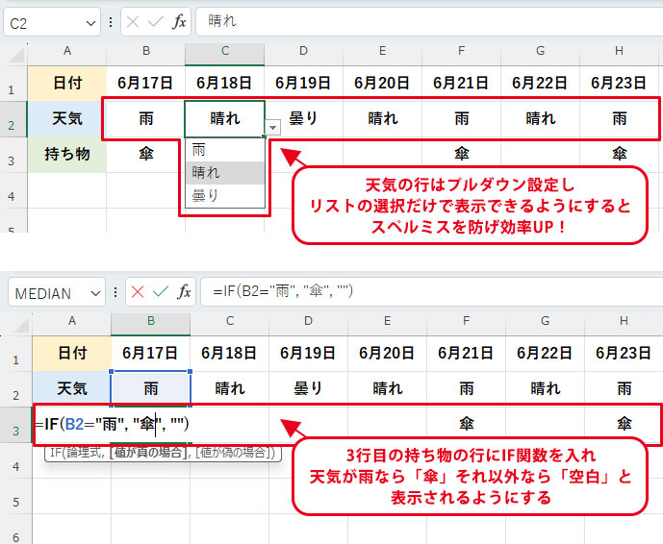Click the red cancel X beside the MEDIAN box
This screenshot has height=544, width=663.
tap(138, 291)
